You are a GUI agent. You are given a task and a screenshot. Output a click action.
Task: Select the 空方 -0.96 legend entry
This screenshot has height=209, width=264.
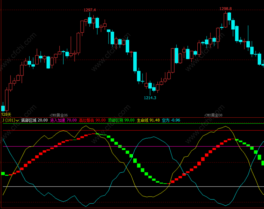pos(171,120)
